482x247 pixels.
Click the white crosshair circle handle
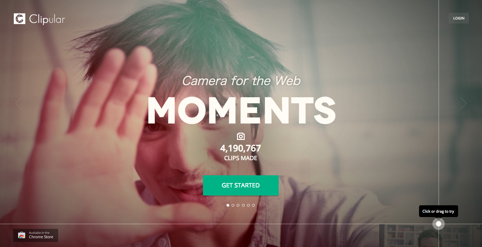[439, 224]
